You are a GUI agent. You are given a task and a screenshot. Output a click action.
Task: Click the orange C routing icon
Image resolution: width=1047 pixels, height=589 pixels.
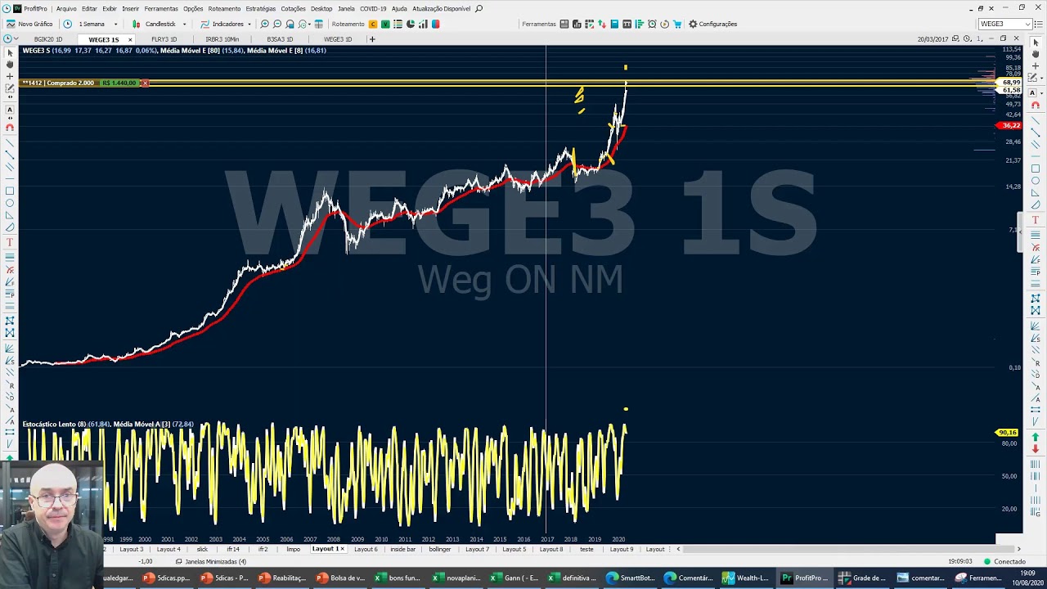(373, 24)
